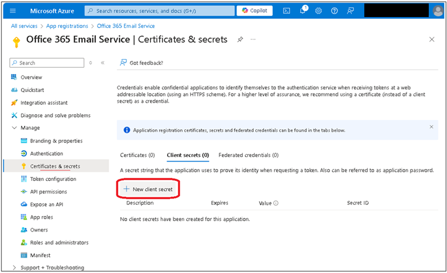Screen dimensions: 447x273
Task: Click Got feedback? link
Action: [141, 63]
